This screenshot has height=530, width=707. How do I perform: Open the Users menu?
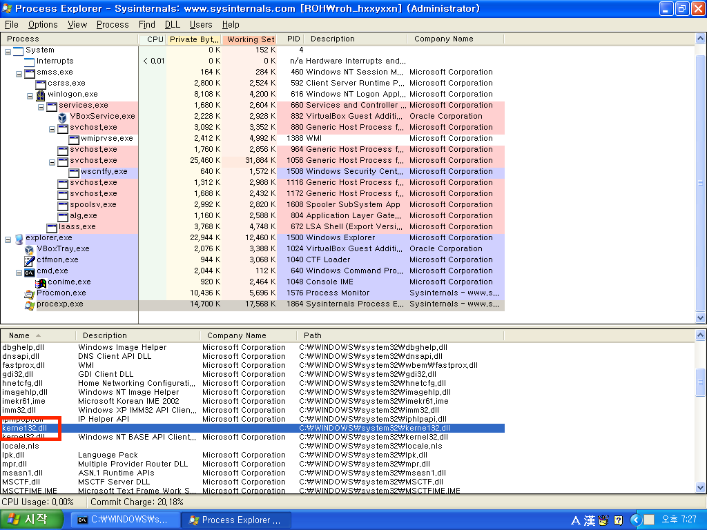(201, 24)
